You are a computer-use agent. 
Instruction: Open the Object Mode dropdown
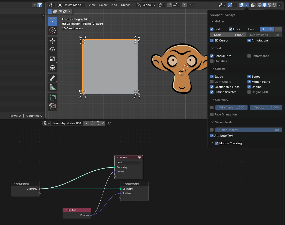(x=71, y=5)
